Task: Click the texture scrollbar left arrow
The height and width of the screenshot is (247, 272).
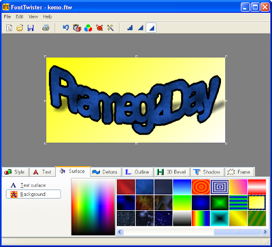Action: [120, 232]
